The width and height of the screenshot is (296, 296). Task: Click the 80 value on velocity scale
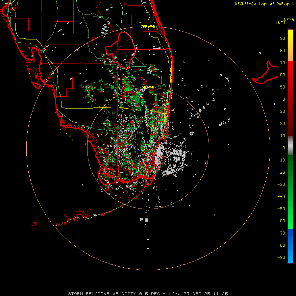click(x=283, y=51)
